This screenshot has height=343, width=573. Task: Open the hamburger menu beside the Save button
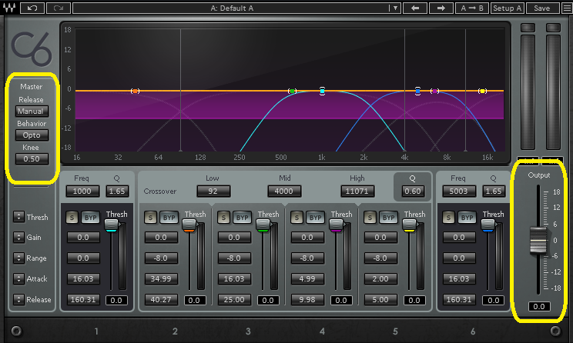[566, 8]
